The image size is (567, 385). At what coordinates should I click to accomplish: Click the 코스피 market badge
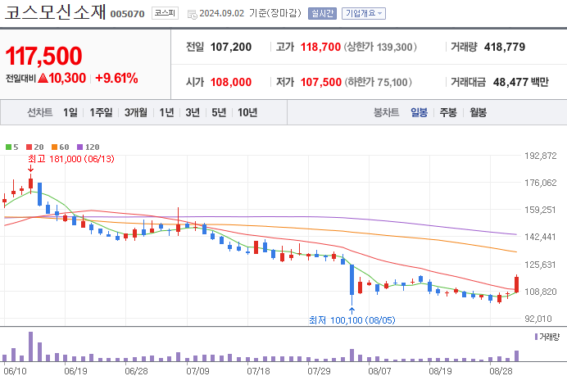click(x=165, y=13)
